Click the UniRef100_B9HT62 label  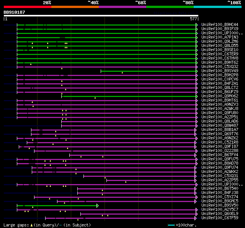[x=220, y=63]
